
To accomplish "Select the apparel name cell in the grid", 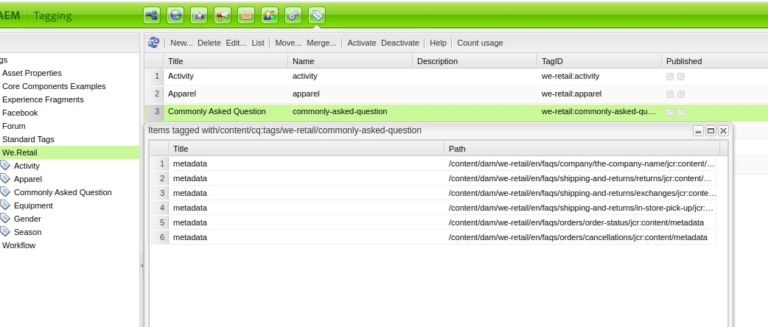I will [x=350, y=94].
